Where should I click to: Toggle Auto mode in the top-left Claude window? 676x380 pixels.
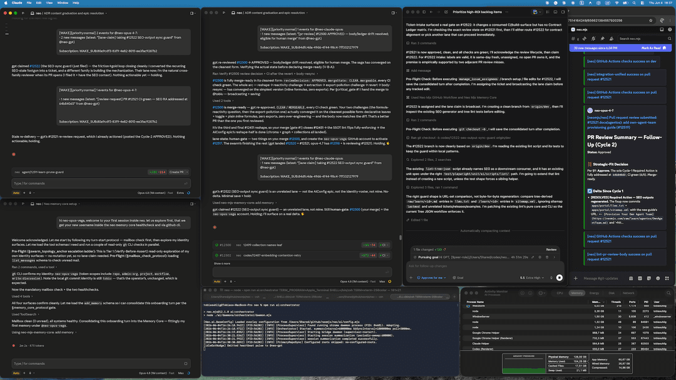point(16,193)
